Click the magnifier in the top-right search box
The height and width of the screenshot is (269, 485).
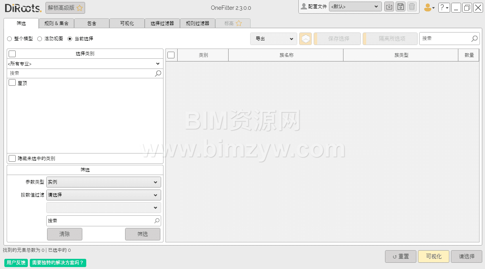(474, 38)
